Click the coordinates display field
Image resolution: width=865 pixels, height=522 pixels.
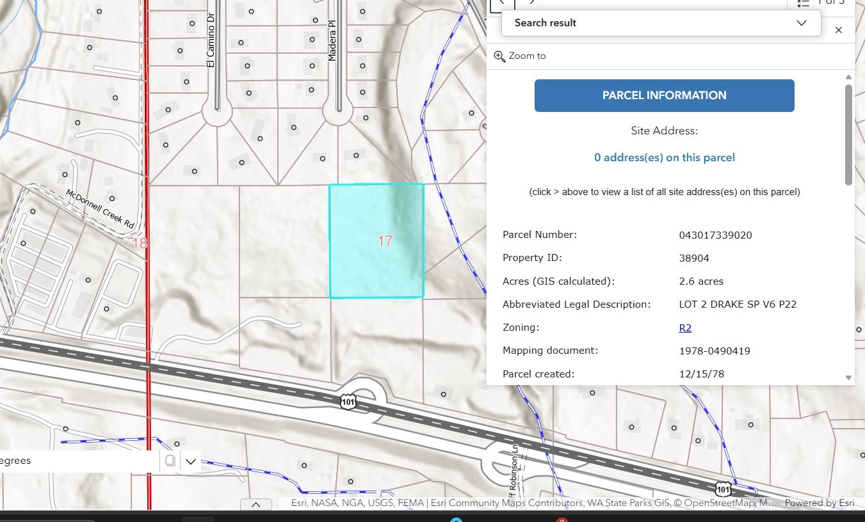click(x=79, y=461)
